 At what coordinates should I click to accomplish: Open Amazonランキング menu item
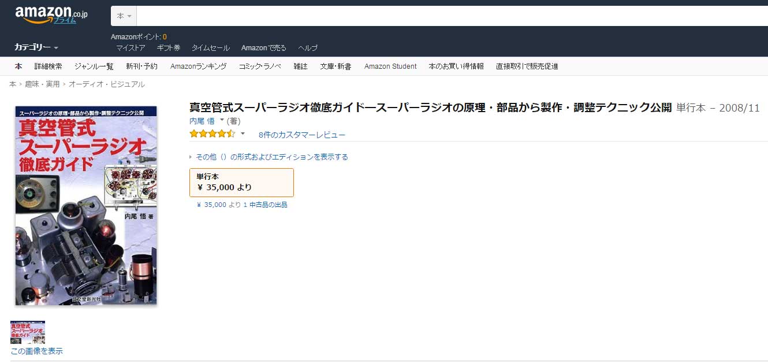[198, 66]
